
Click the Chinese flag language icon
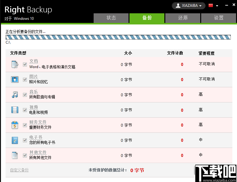(211, 6)
